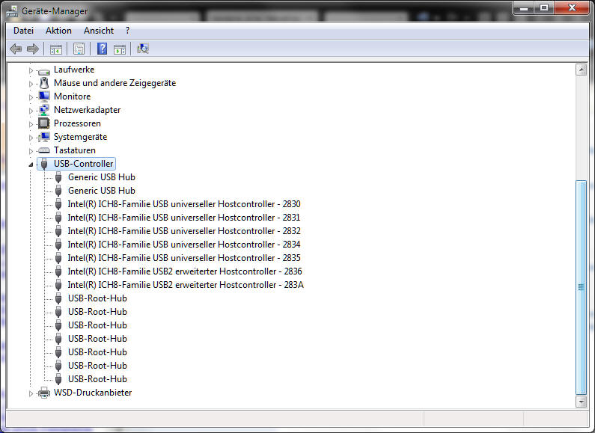This screenshot has height=433, width=595.
Task: Select the Tastaturen label
Action: pos(75,150)
